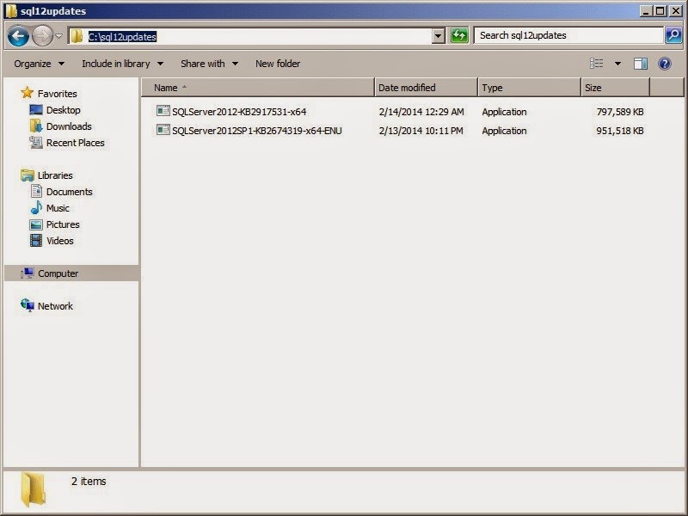
Task: Select Favorites in the navigation pane
Action: click(x=57, y=94)
